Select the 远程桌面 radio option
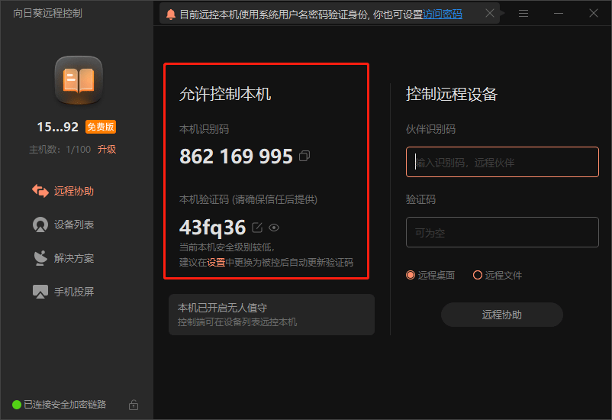The width and height of the screenshot is (612, 420). [411, 275]
